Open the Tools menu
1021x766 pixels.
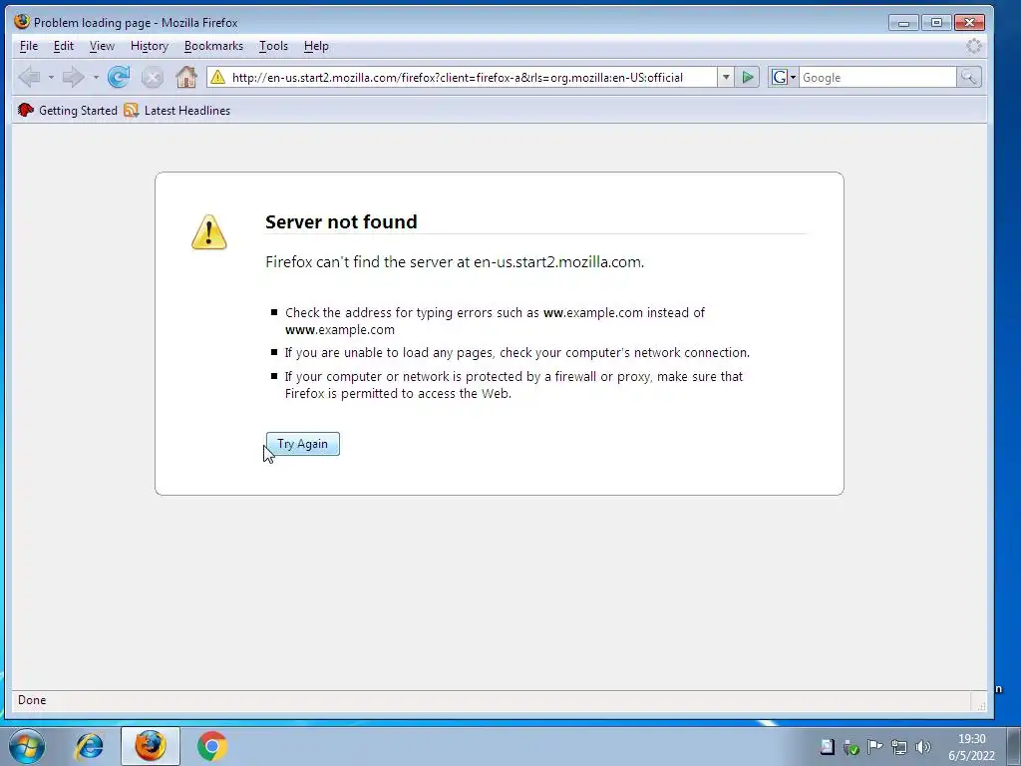273,46
